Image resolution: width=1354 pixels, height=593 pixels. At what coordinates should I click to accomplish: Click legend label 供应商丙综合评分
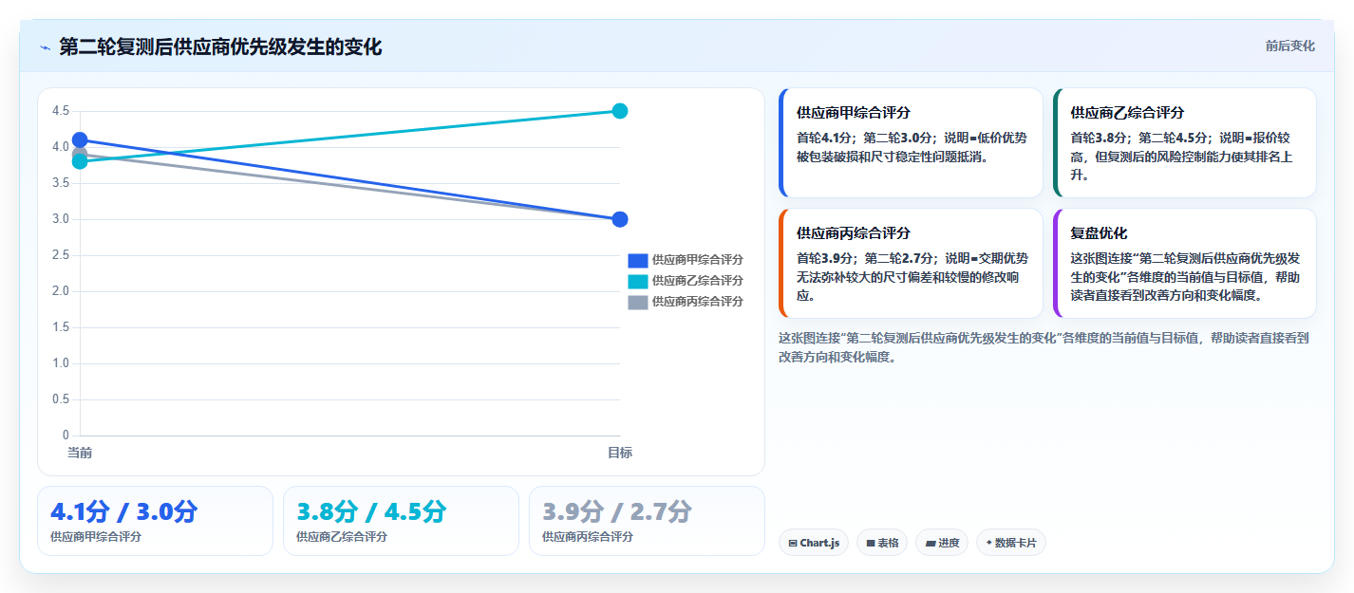tap(697, 302)
